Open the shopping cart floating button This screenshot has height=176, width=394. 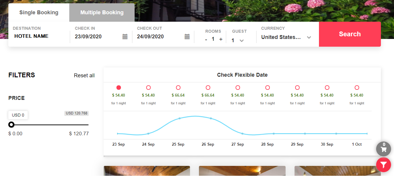384,149
